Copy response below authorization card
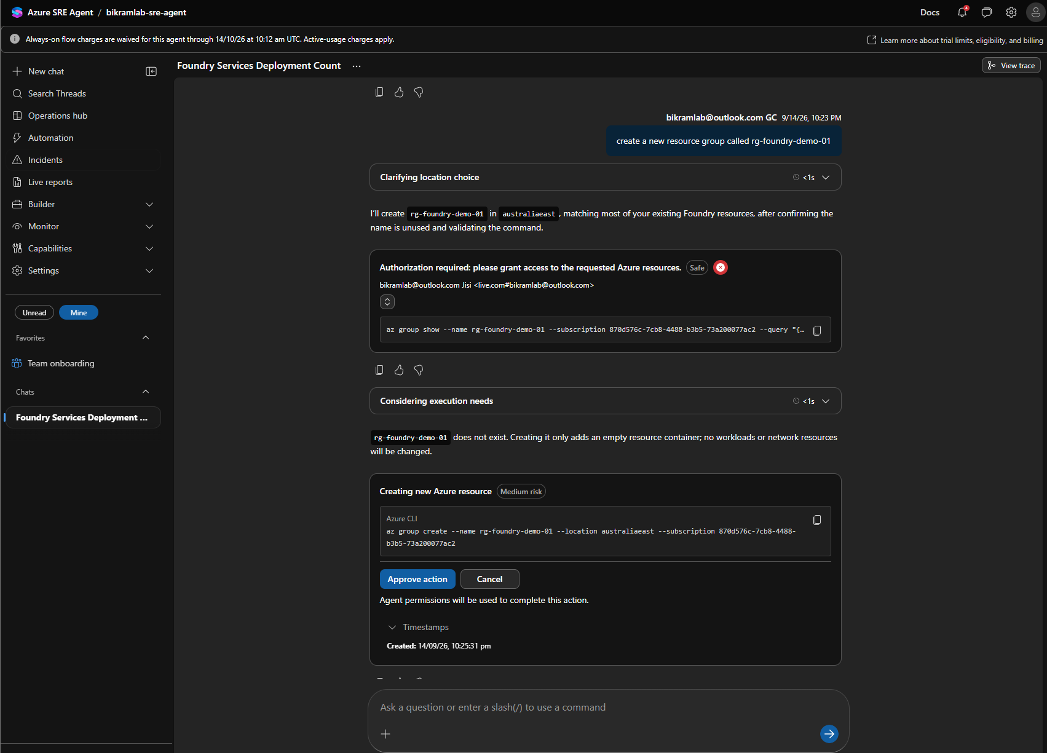 click(x=379, y=370)
